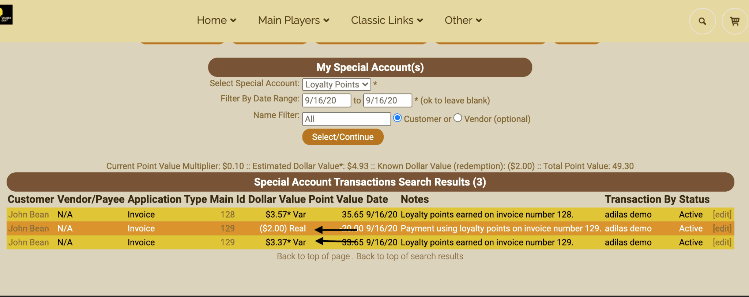Click the Select/Continue button
749x297 pixels.
point(343,137)
